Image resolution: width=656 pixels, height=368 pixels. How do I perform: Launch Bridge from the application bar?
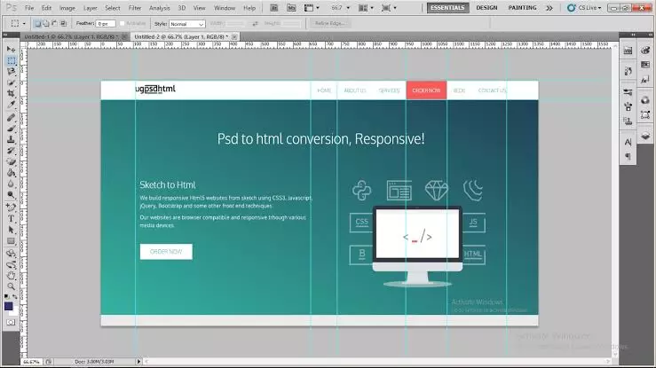click(x=273, y=8)
